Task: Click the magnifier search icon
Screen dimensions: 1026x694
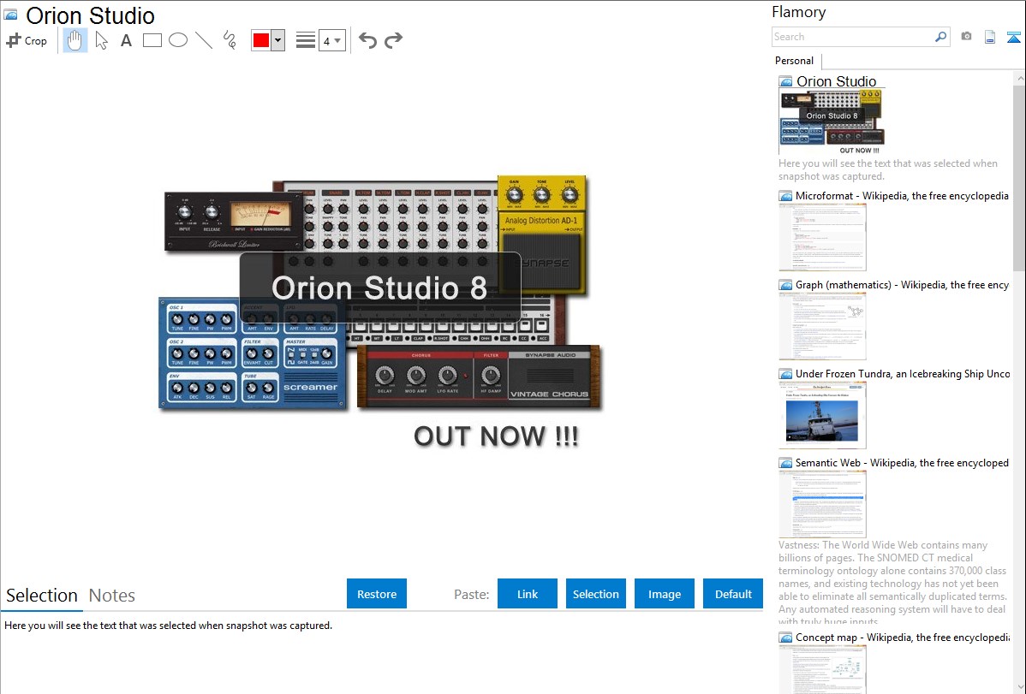Action: pos(940,37)
